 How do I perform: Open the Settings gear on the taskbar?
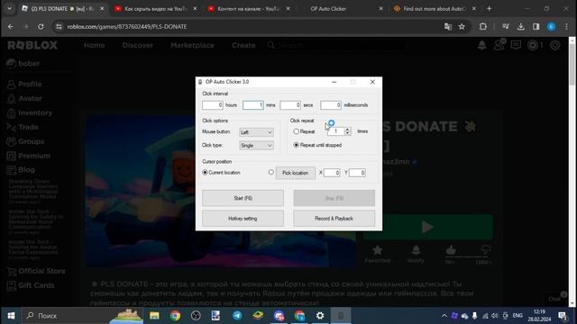(x=320, y=316)
